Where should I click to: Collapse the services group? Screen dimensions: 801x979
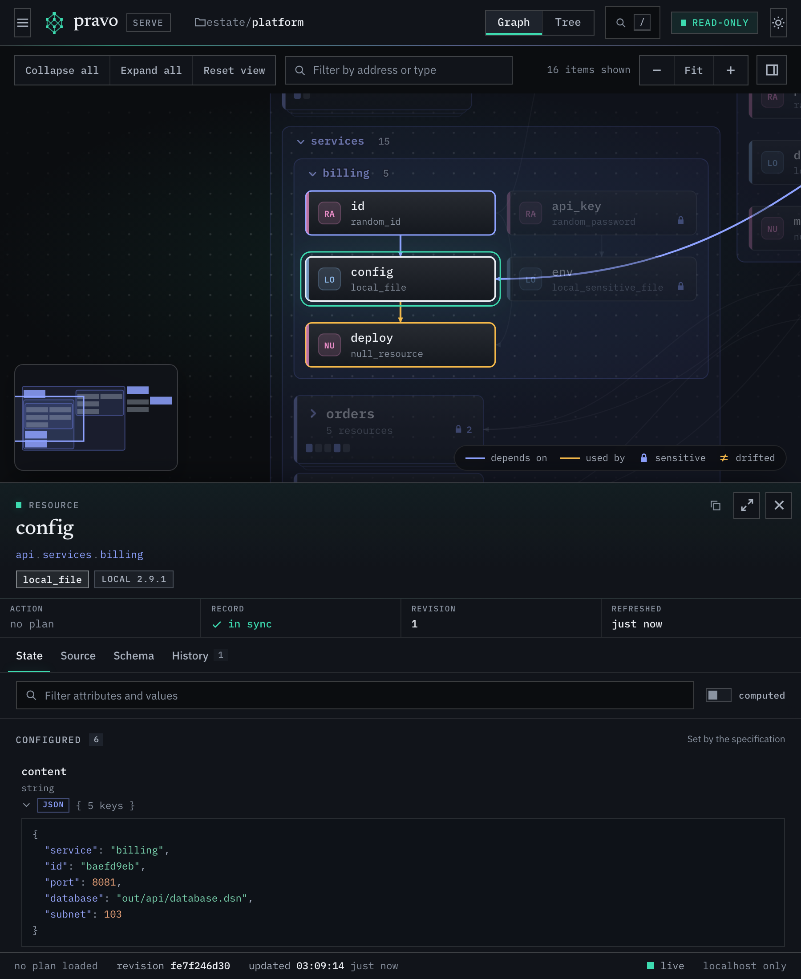[301, 142]
